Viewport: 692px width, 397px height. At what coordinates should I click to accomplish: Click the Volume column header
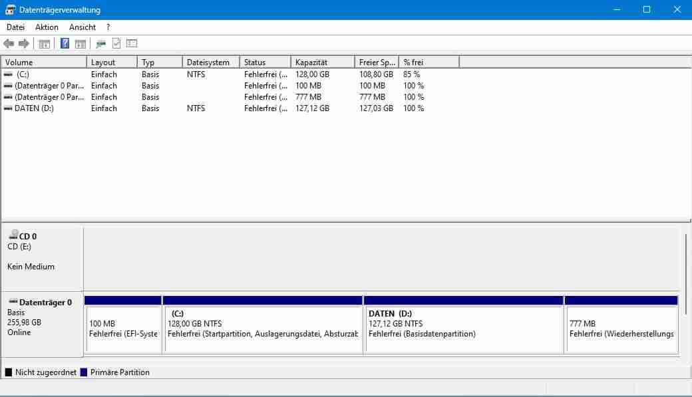[44, 63]
